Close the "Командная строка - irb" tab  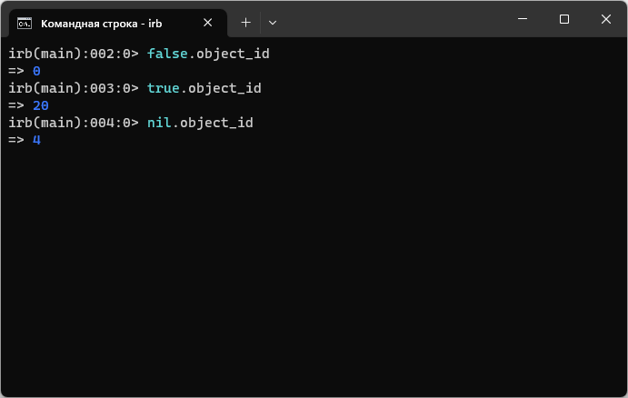[x=208, y=22]
